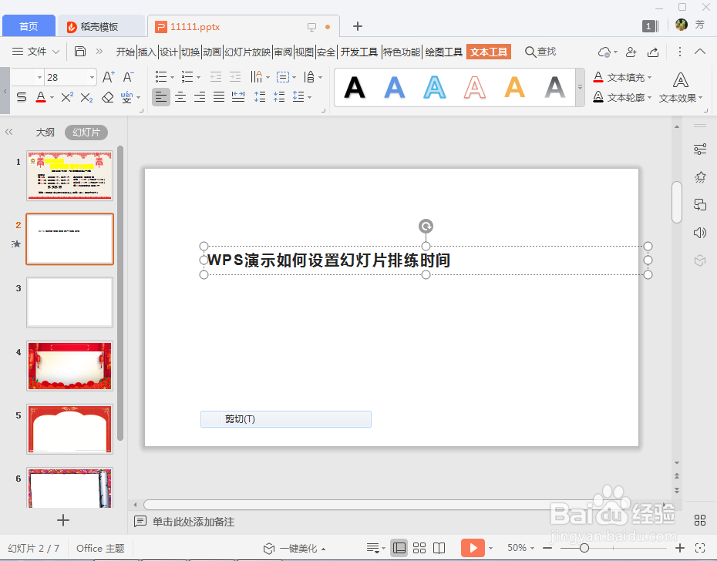Click the superscript icon
This screenshot has height=561, width=717.
coord(66,96)
